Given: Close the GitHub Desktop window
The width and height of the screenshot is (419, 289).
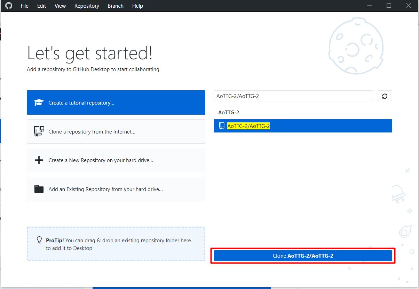Looking at the screenshot, I should point(409,6).
